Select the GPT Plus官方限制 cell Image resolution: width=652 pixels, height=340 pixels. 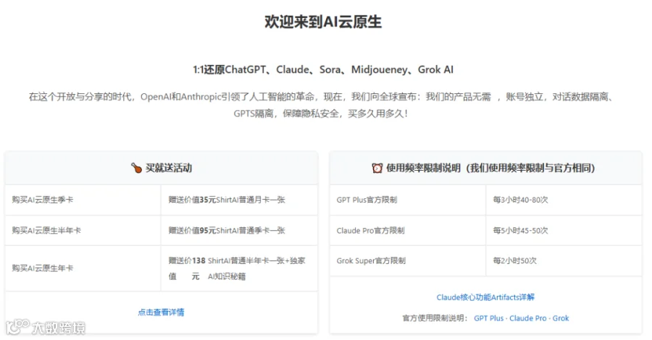407,200
